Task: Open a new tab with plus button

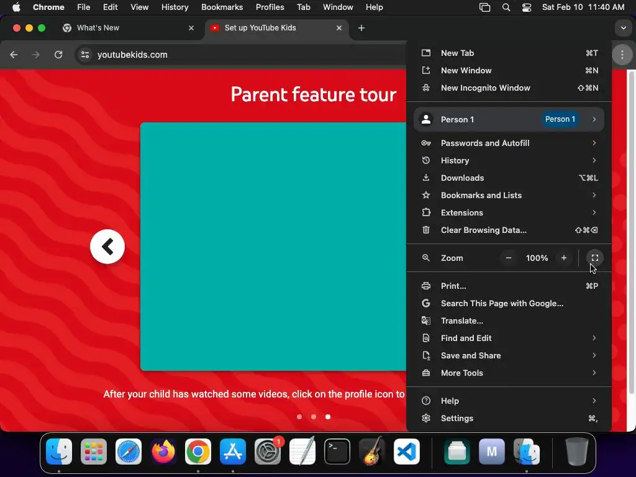Action: pyautogui.click(x=361, y=28)
